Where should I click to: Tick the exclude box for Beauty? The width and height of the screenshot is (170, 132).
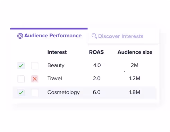(35, 66)
